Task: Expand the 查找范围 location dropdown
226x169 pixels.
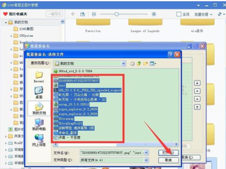Action: (123, 63)
